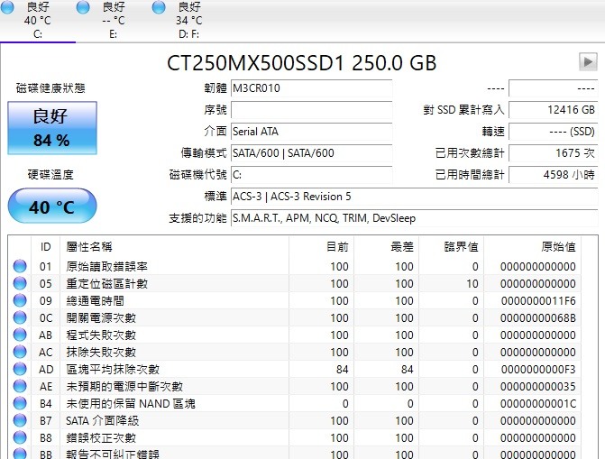
Task: Click the E: drive health status orb
Action: tap(83, 6)
